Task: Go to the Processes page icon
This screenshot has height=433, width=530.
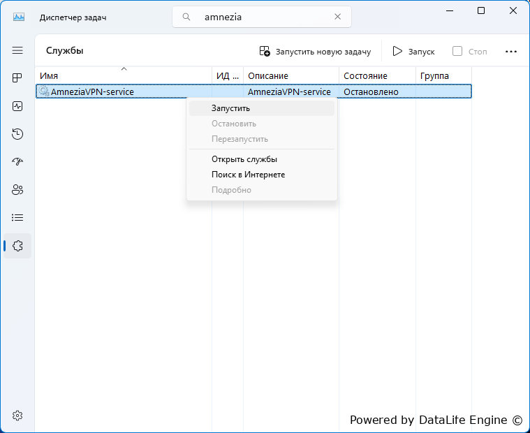Action: (x=17, y=78)
